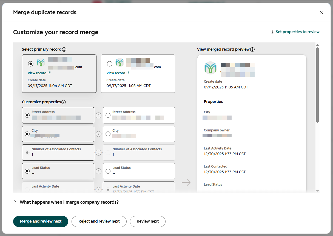Image resolution: width=333 pixels, height=236 pixels.
Task: Click Reject and review next button
Action: click(x=99, y=221)
